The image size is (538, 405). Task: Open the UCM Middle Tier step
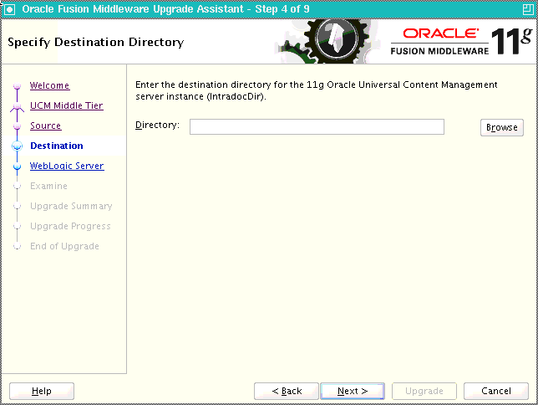coord(67,105)
